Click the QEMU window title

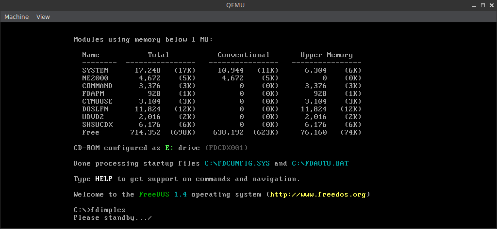click(x=235, y=5)
